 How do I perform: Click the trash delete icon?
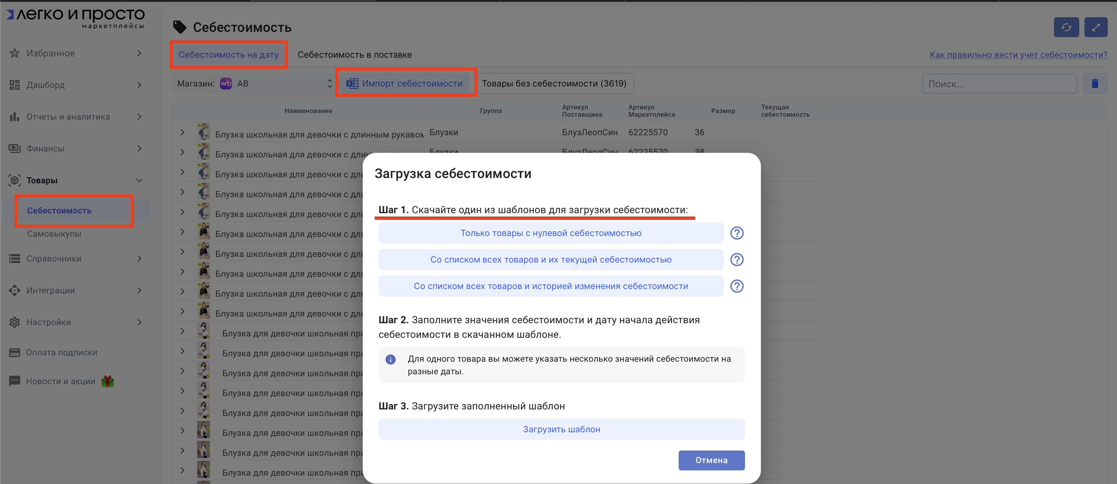click(1094, 84)
